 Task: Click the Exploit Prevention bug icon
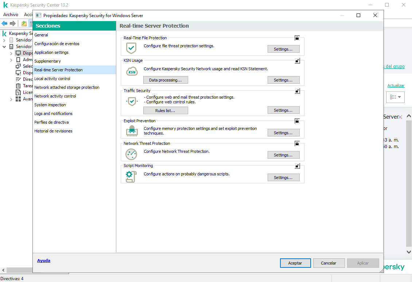click(x=131, y=130)
